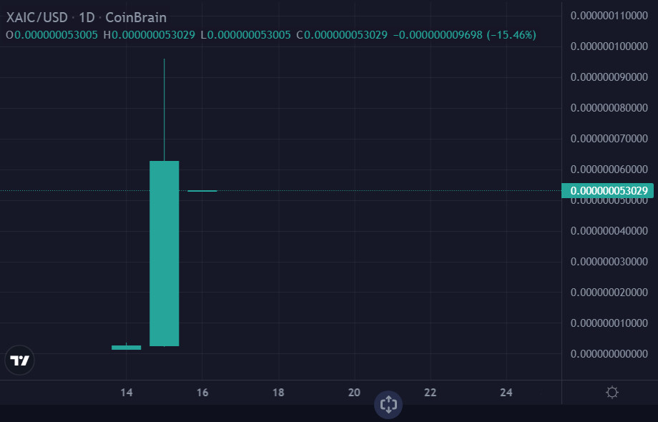658x422 pixels.
Task: Click the large green candle body
Action: [x=164, y=253]
